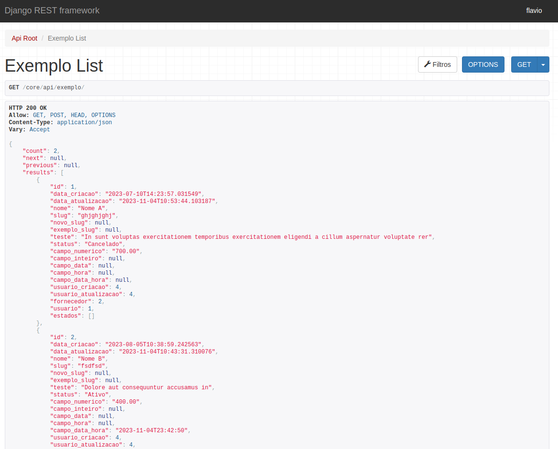Click the "usuario": 1 line
Image resolution: width=558 pixels, height=449 pixels.
(x=72, y=309)
